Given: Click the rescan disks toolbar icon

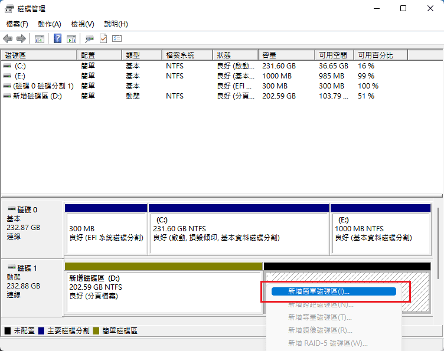Looking at the screenshot, I should pyautogui.click(x=90, y=39).
